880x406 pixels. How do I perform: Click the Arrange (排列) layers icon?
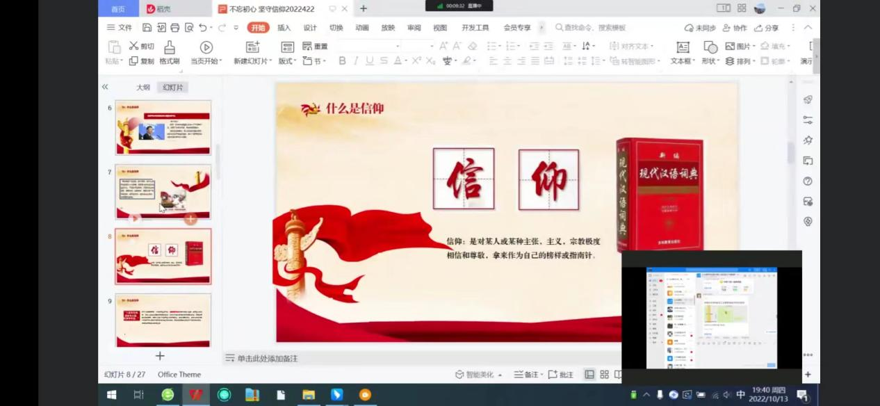pos(730,61)
